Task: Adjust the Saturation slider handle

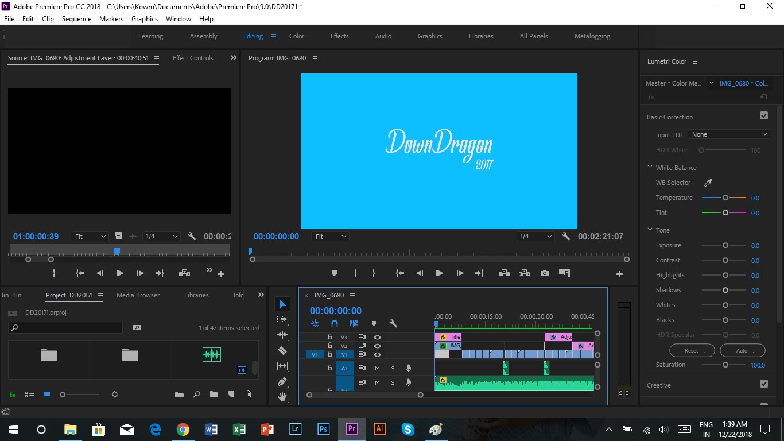Action: (725, 365)
